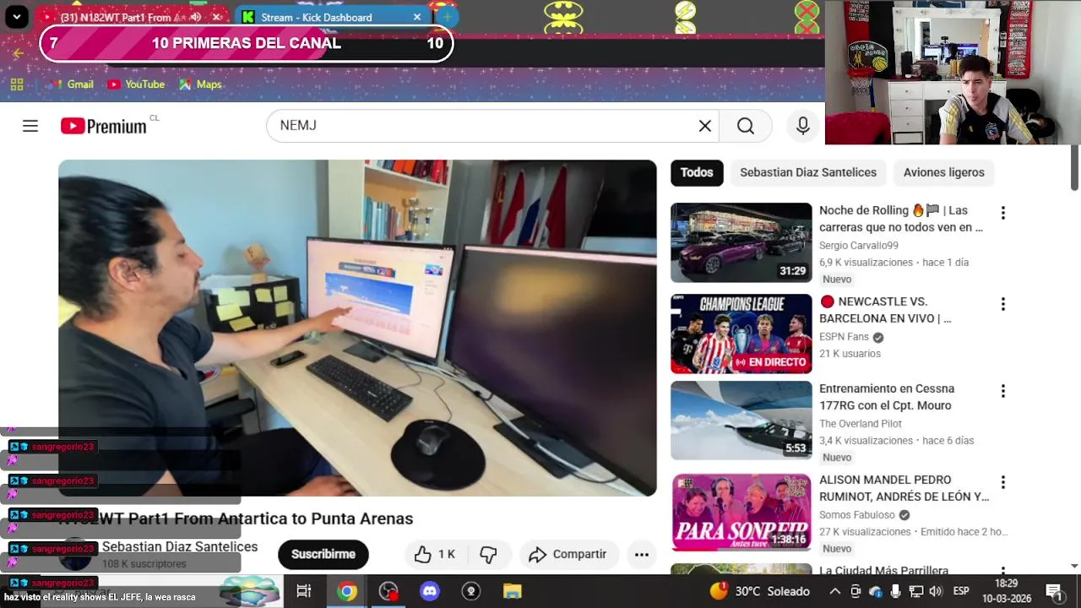Viewport: 1081px width, 608px height.
Task: Open the ESPN Fans channel name
Action: (x=844, y=337)
